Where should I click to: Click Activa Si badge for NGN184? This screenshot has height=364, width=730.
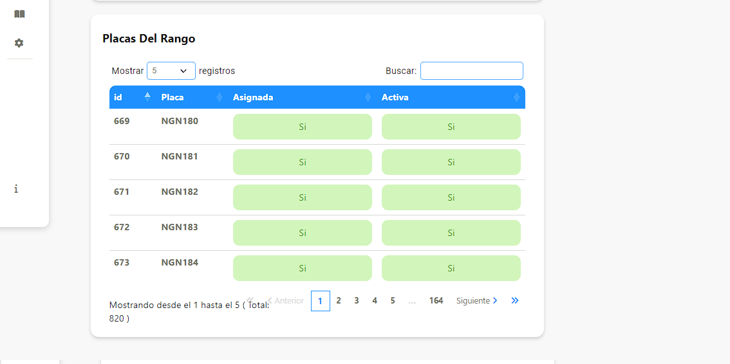click(451, 268)
